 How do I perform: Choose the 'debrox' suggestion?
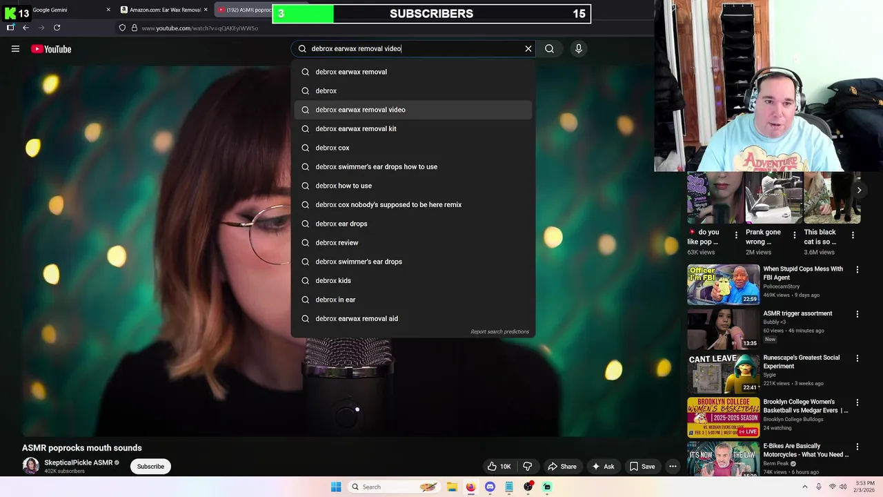[413, 90]
